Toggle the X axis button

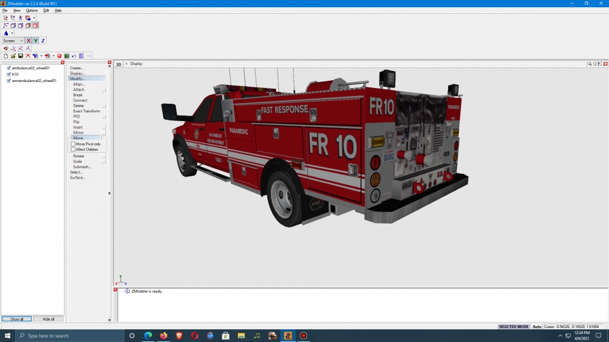pyautogui.click(x=29, y=41)
